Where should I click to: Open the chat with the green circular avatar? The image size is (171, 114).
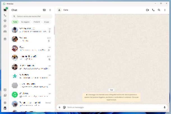tap(32, 95)
